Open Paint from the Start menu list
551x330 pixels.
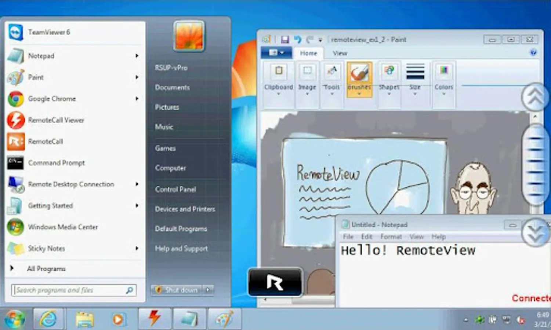click(x=75, y=77)
